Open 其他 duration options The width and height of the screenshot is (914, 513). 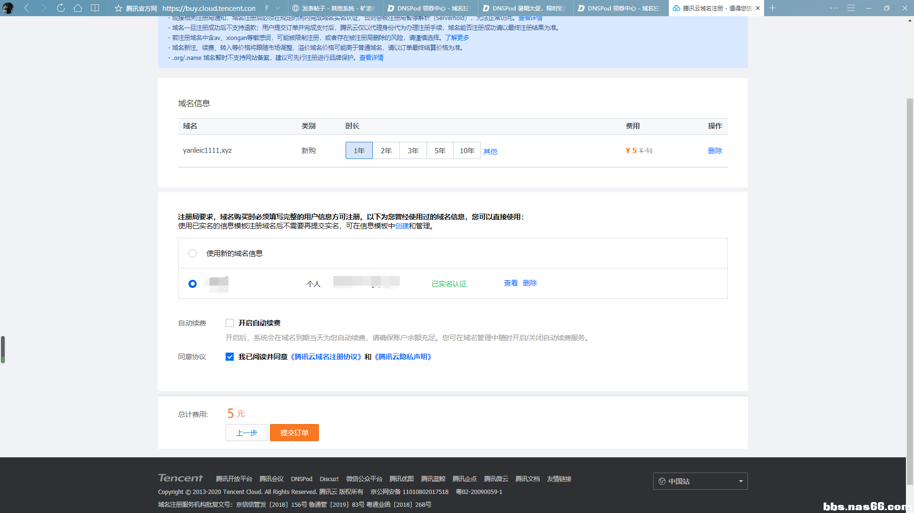[490, 151]
